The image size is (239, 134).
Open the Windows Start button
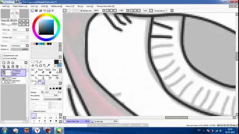click(5, 131)
